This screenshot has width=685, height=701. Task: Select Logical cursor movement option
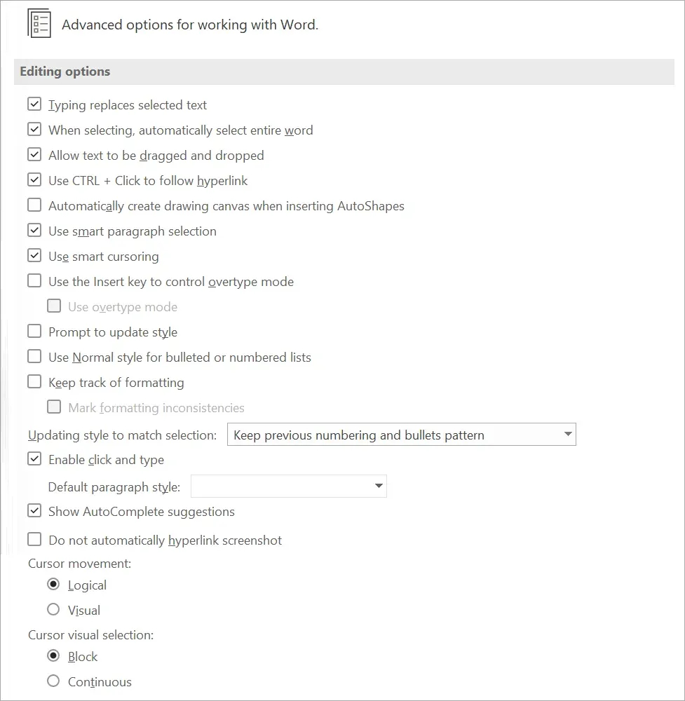coord(53,585)
